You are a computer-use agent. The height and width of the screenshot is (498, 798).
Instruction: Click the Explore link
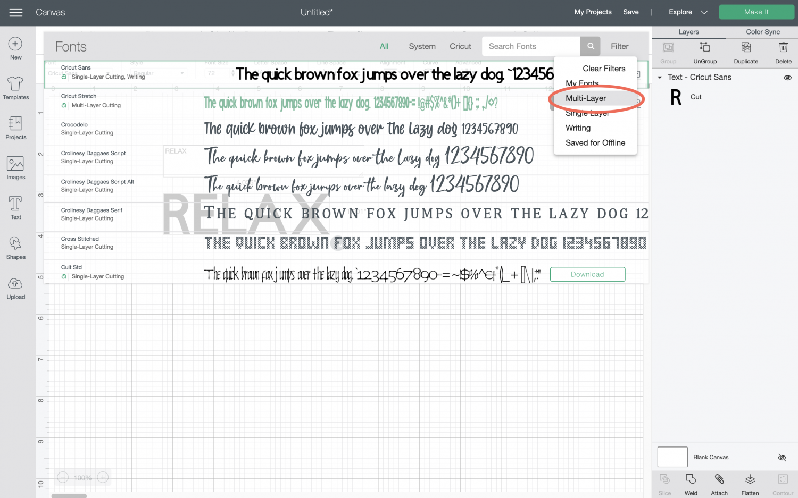point(680,12)
